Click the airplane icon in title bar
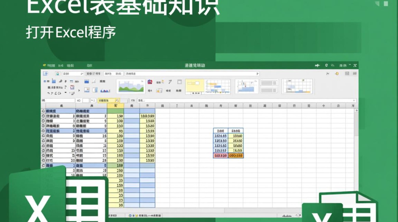This screenshot has width=398, height=222. coord(317,65)
